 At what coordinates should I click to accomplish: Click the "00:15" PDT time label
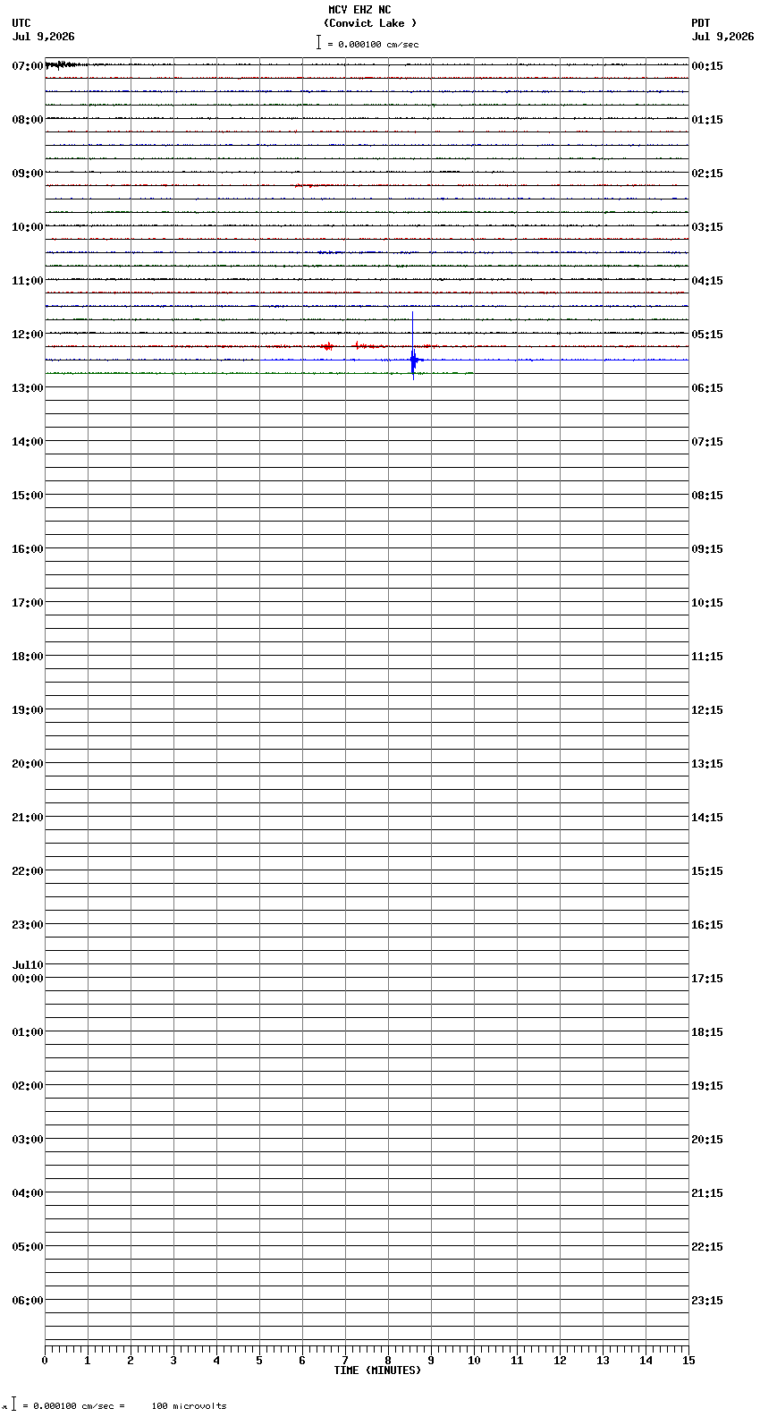(x=707, y=66)
